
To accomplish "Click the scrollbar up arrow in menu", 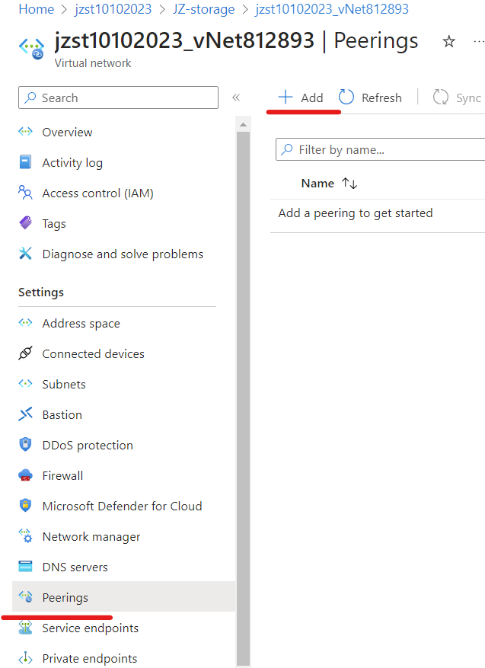I will coord(243,124).
